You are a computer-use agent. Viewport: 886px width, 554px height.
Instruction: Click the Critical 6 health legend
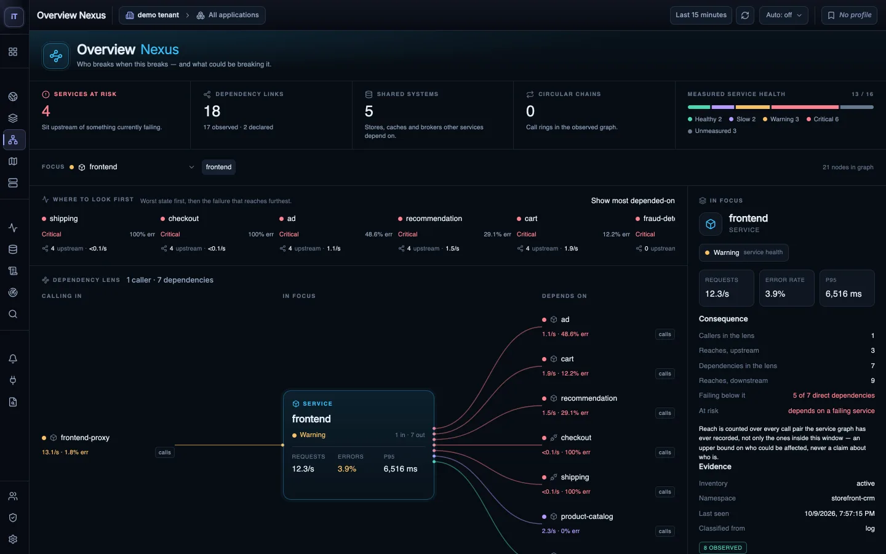tap(823, 119)
